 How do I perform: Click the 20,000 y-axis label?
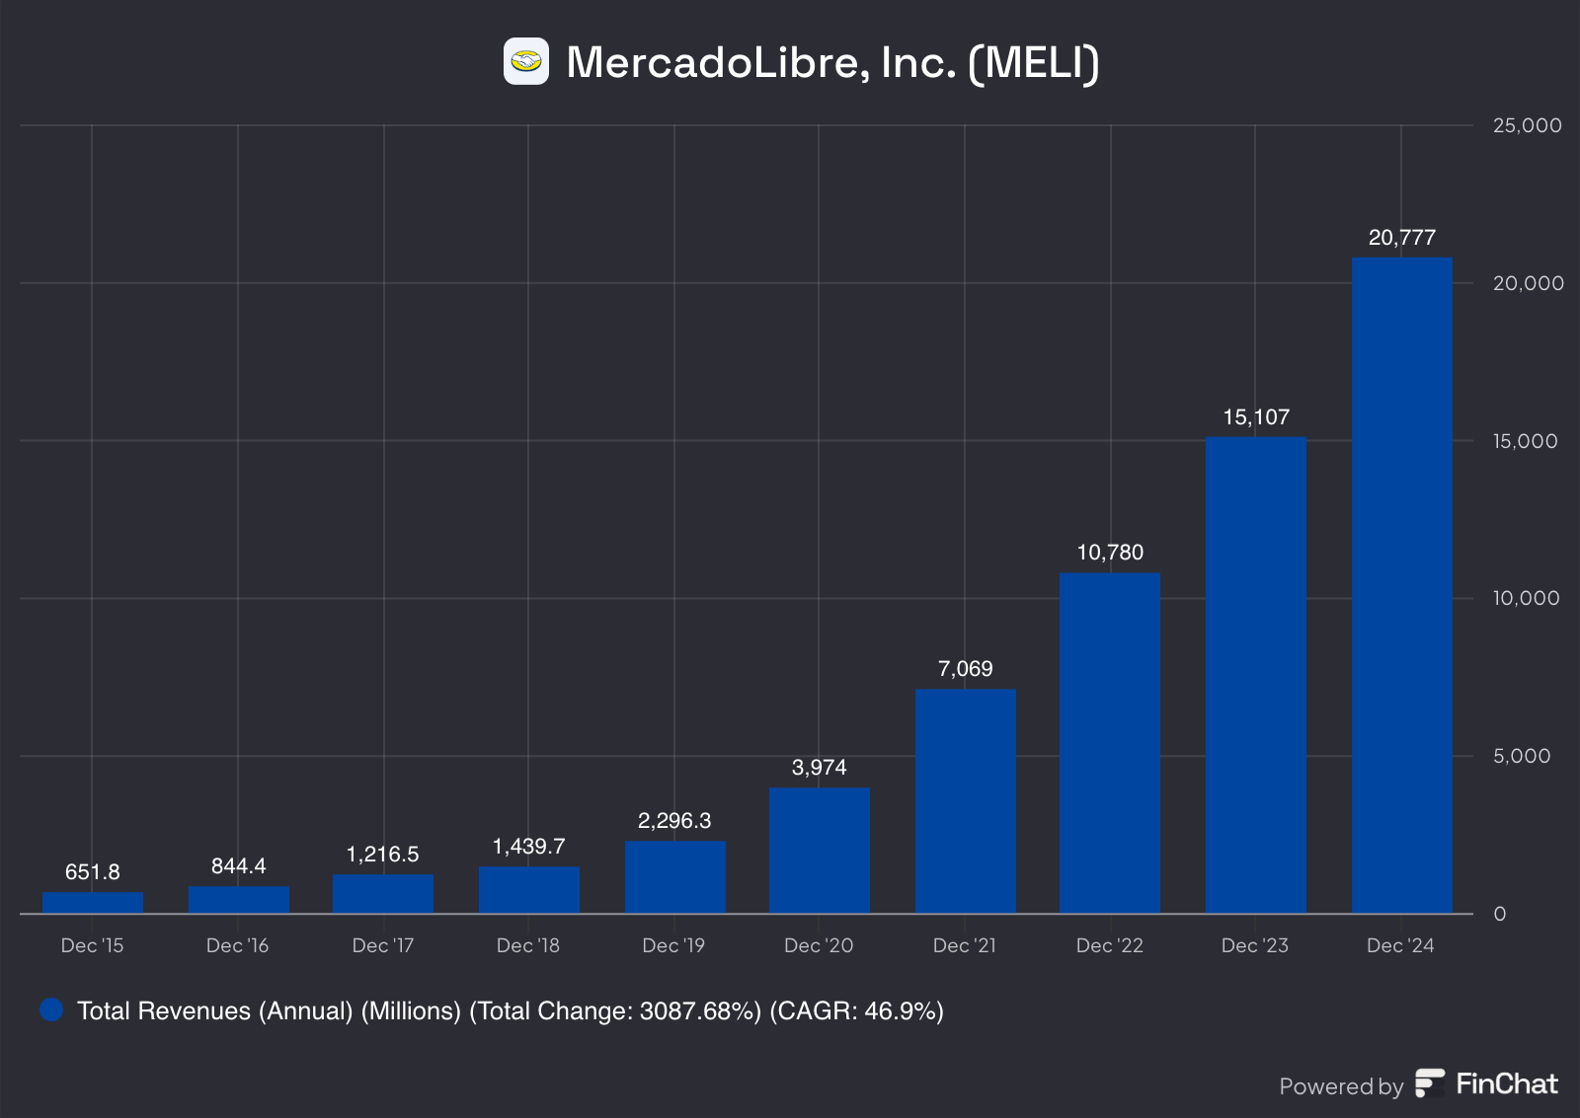(1529, 283)
